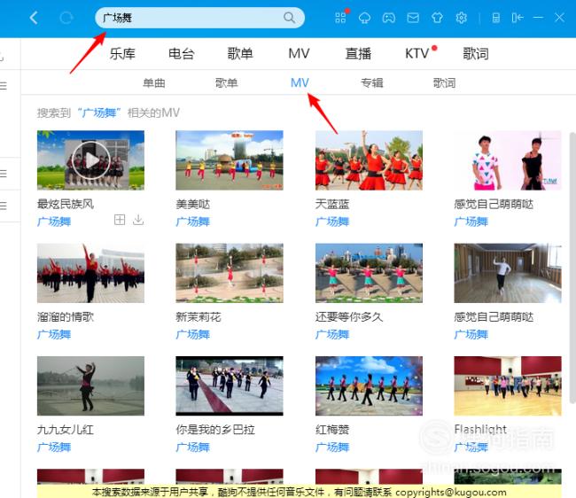Open the 乐库 tab
Viewport: 576px width, 498px height.
[x=122, y=54]
